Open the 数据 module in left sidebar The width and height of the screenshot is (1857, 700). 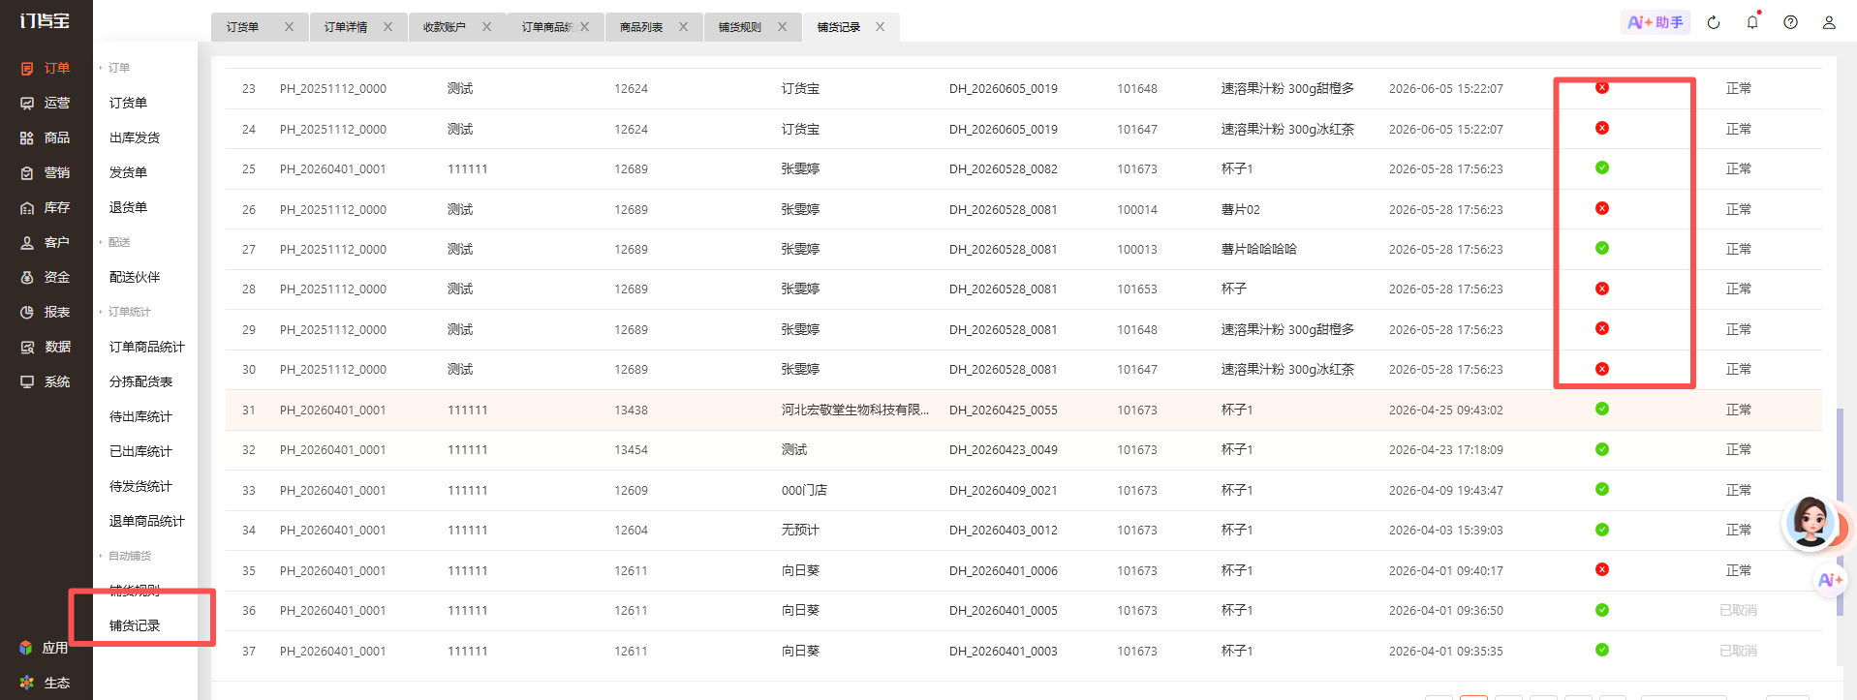[x=46, y=347]
